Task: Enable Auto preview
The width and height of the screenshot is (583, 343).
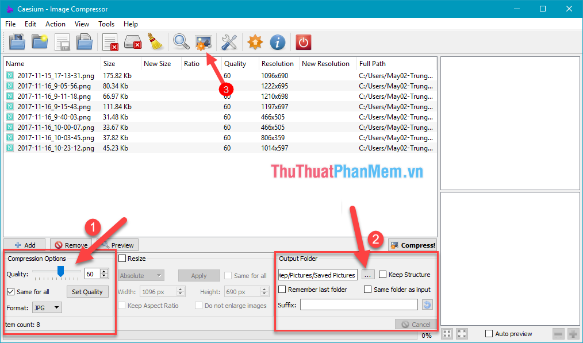Action: (490, 333)
